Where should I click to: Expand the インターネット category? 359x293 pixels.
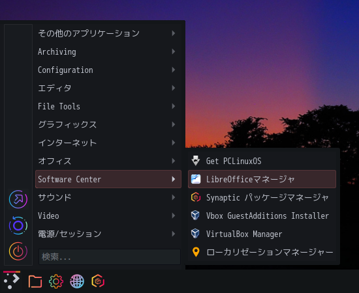click(x=108, y=143)
